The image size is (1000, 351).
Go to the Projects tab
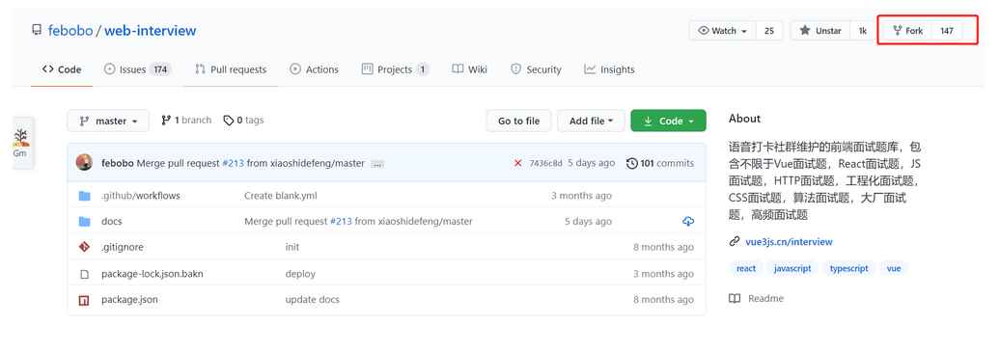396,69
